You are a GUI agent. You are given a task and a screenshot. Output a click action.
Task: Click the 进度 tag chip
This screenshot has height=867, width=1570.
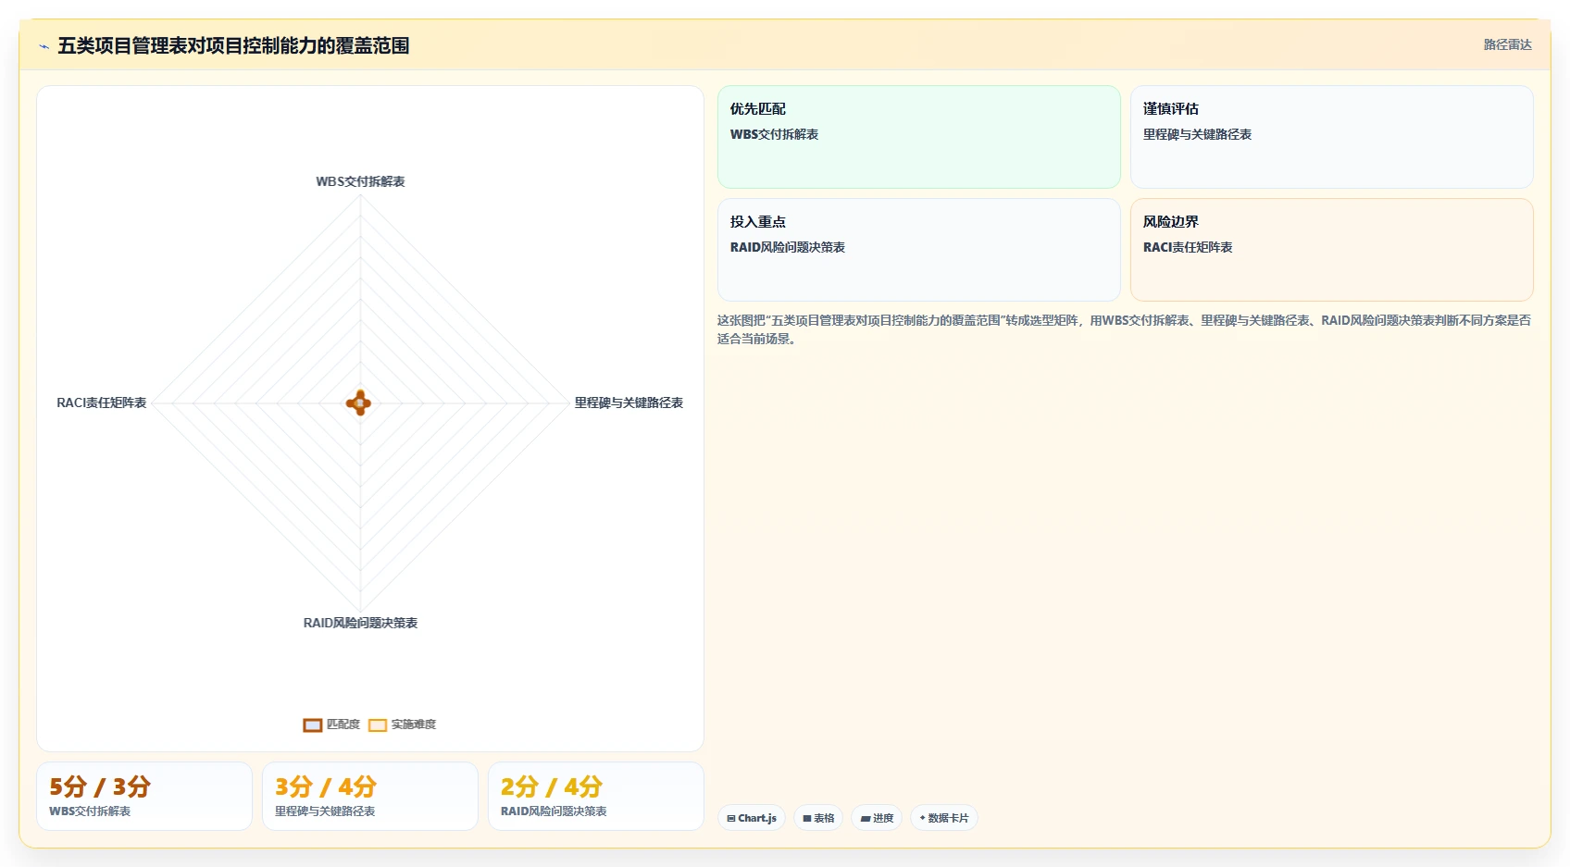877,818
